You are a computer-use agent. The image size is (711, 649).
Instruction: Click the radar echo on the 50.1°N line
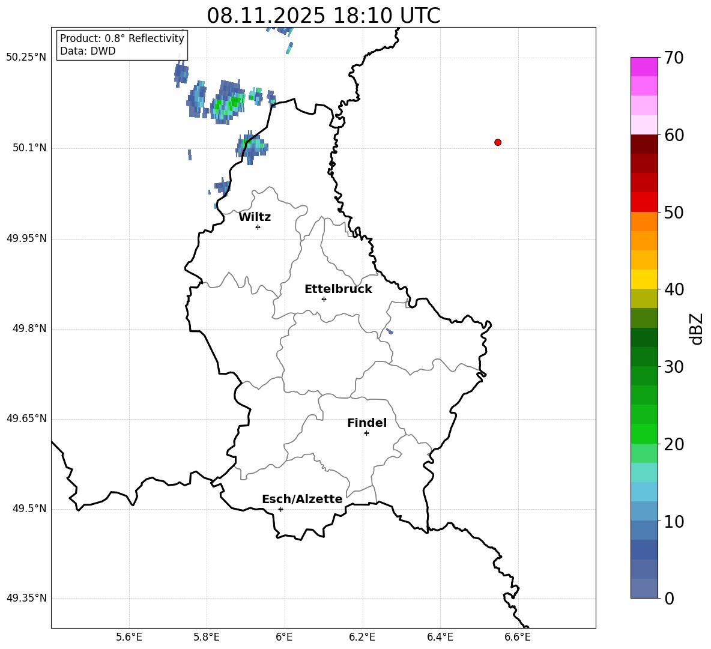[252, 147]
